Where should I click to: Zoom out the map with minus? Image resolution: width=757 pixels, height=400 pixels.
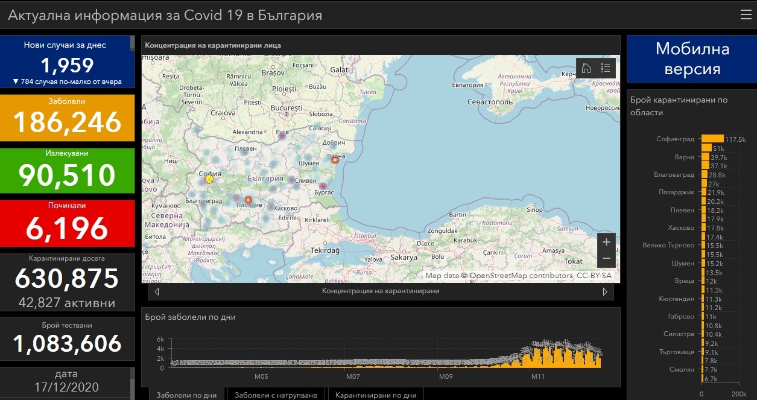[606, 259]
